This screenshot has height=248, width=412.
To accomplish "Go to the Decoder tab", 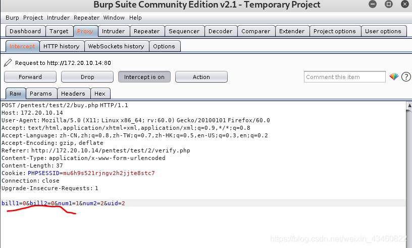I will (x=221, y=31).
